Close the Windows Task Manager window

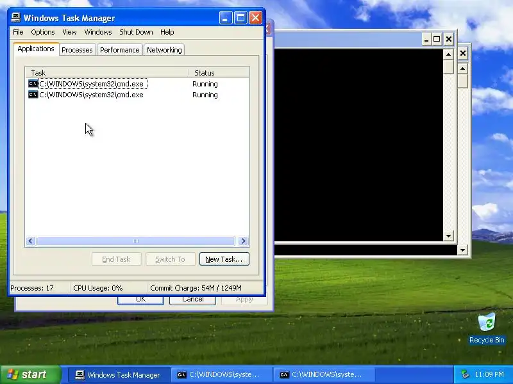click(x=255, y=18)
